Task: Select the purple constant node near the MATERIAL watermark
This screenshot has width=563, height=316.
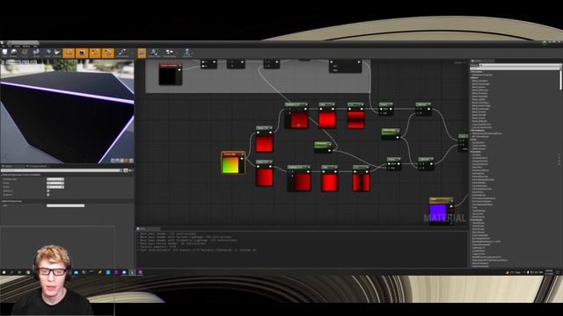Action: [x=441, y=210]
